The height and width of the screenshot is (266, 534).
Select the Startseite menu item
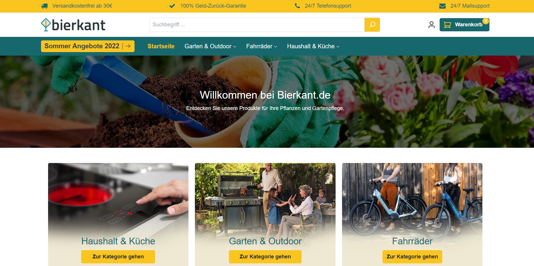pos(161,46)
